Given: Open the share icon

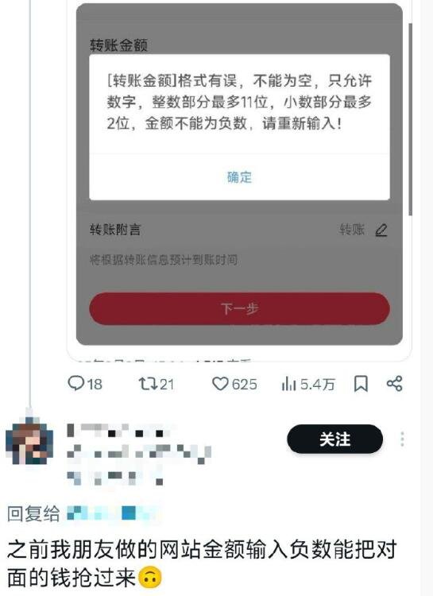Looking at the screenshot, I should coord(394,384).
